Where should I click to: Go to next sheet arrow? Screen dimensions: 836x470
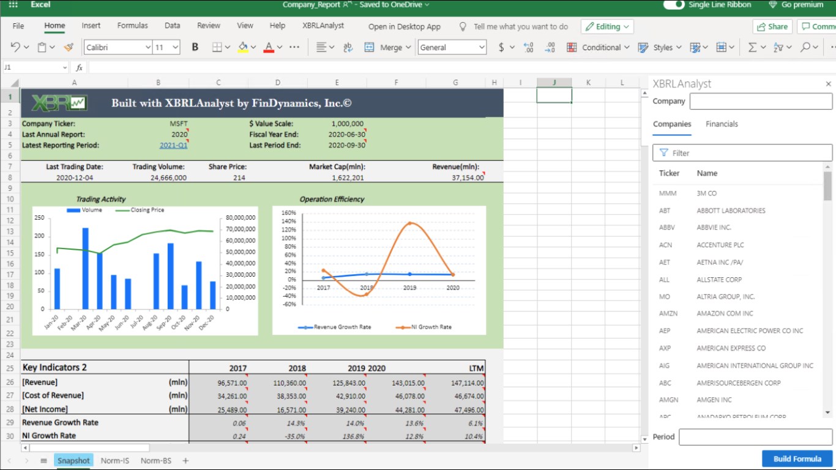[26, 461]
